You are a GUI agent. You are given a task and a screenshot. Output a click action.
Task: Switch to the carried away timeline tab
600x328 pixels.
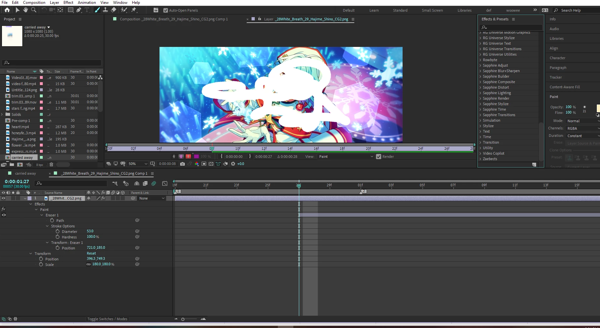click(x=25, y=173)
